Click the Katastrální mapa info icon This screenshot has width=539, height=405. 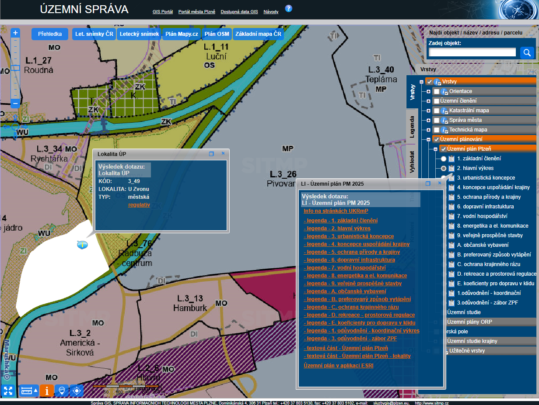pyautogui.click(x=445, y=111)
